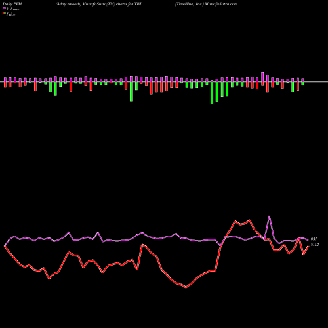This screenshot has height=328, width=328.
Task: Click the '8.12' price value label
Action: click(x=315, y=245)
